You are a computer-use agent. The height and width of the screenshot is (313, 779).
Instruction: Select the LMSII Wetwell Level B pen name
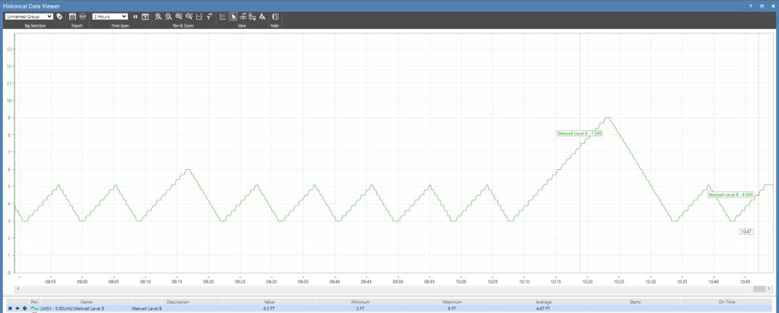(x=72, y=308)
